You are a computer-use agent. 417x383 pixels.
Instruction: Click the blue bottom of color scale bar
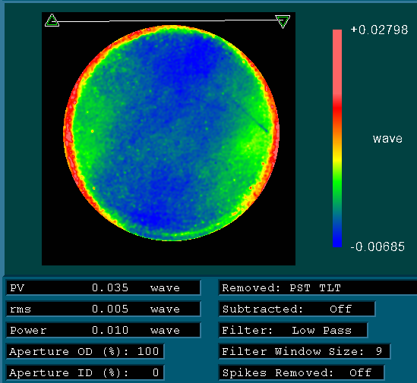[x=337, y=234]
